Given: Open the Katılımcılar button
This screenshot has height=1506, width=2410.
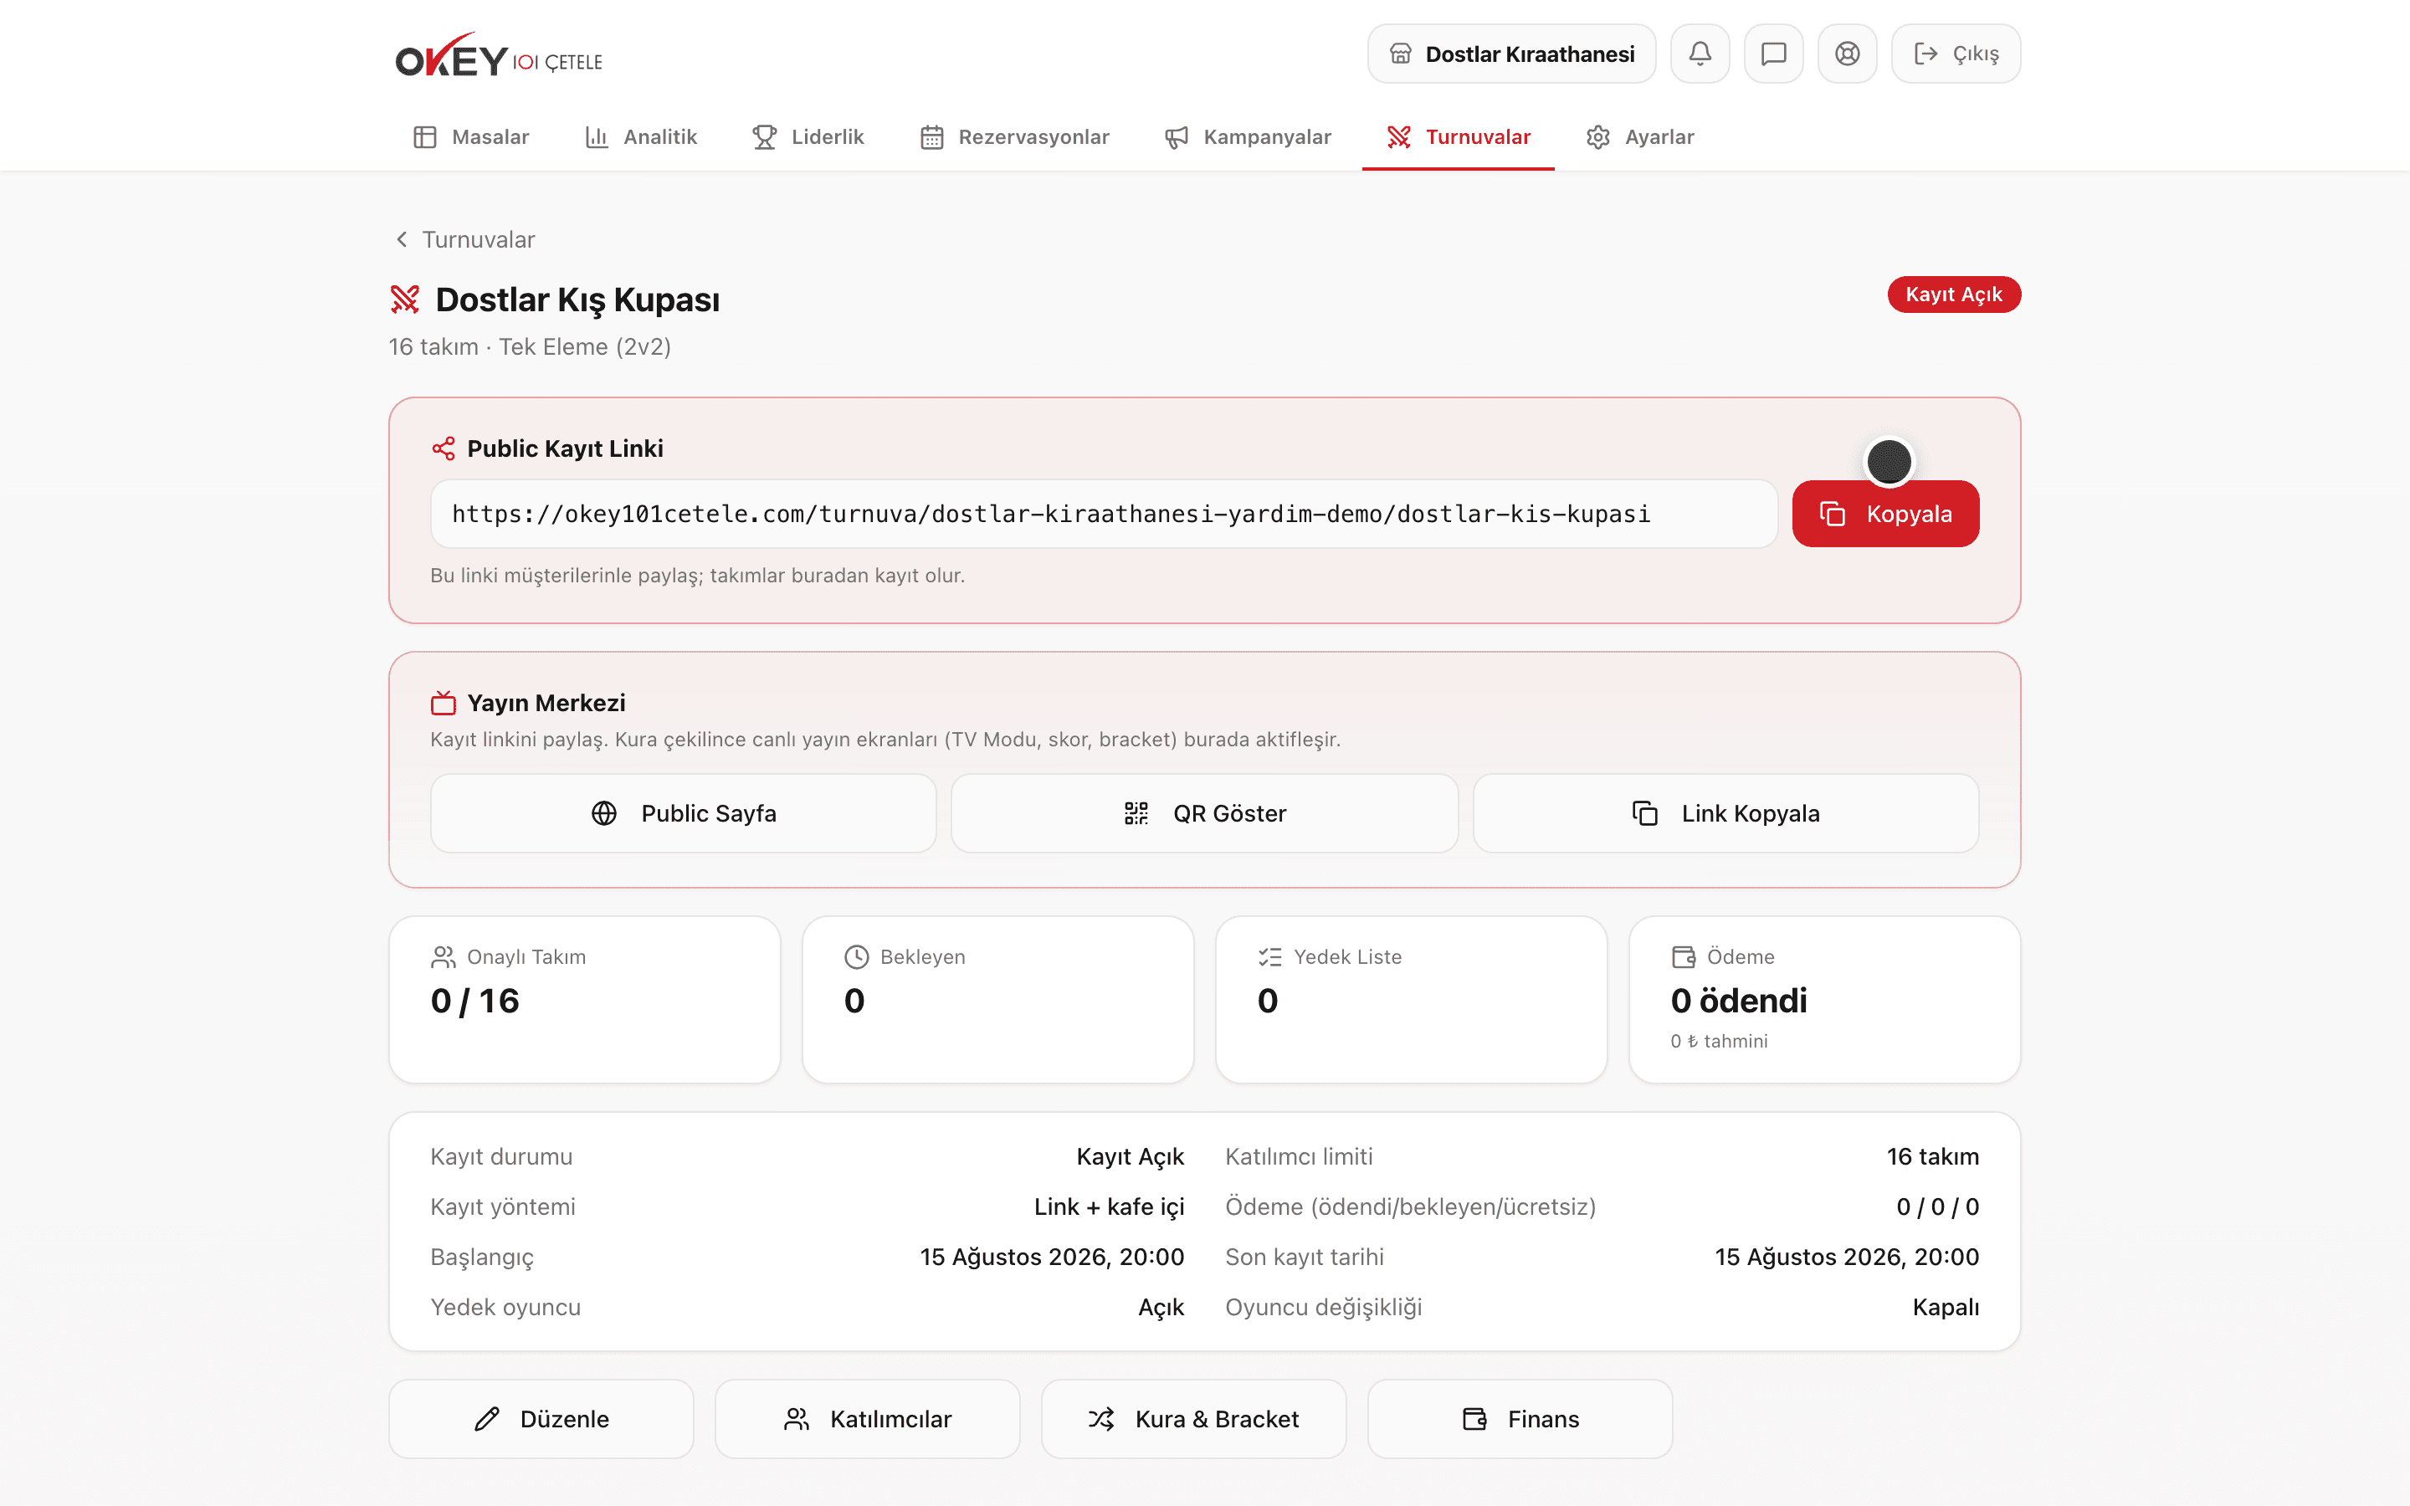Looking at the screenshot, I should (868, 1418).
